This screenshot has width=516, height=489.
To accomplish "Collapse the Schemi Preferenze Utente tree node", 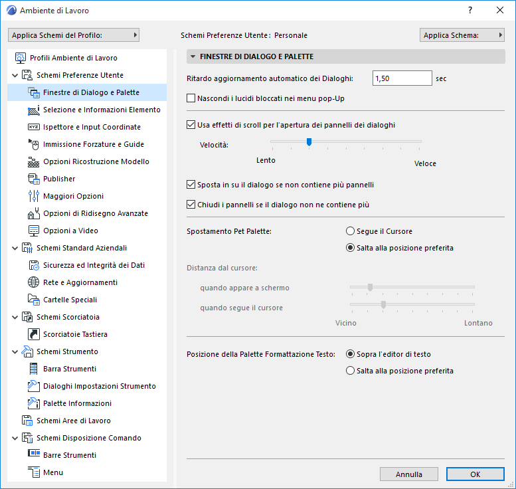I will 15,75.
